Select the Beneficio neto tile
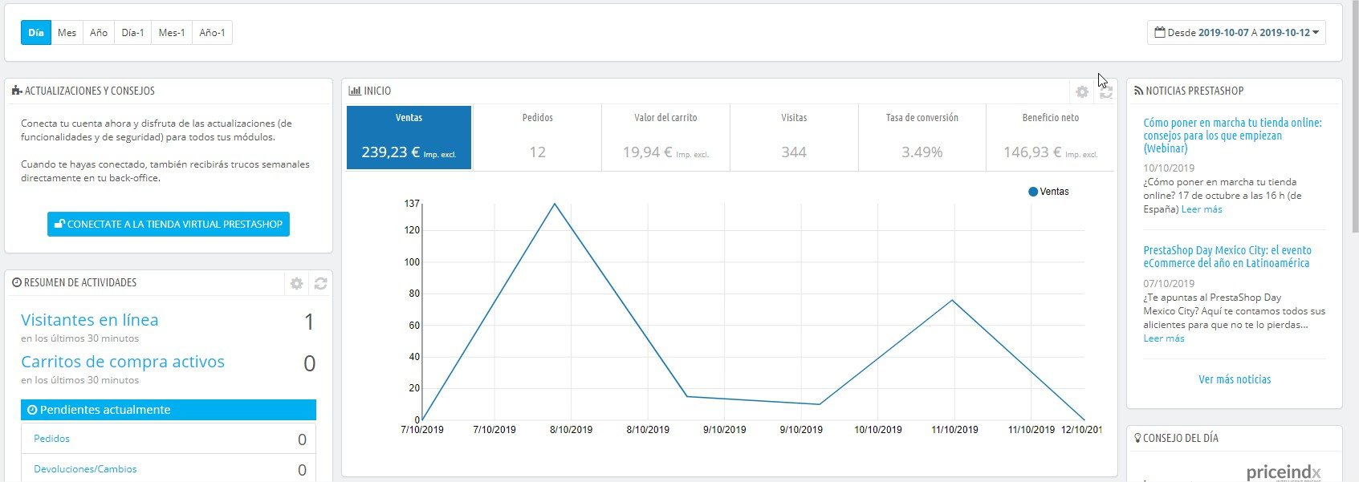The height and width of the screenshot is (482, 1359). (1050, 137)
